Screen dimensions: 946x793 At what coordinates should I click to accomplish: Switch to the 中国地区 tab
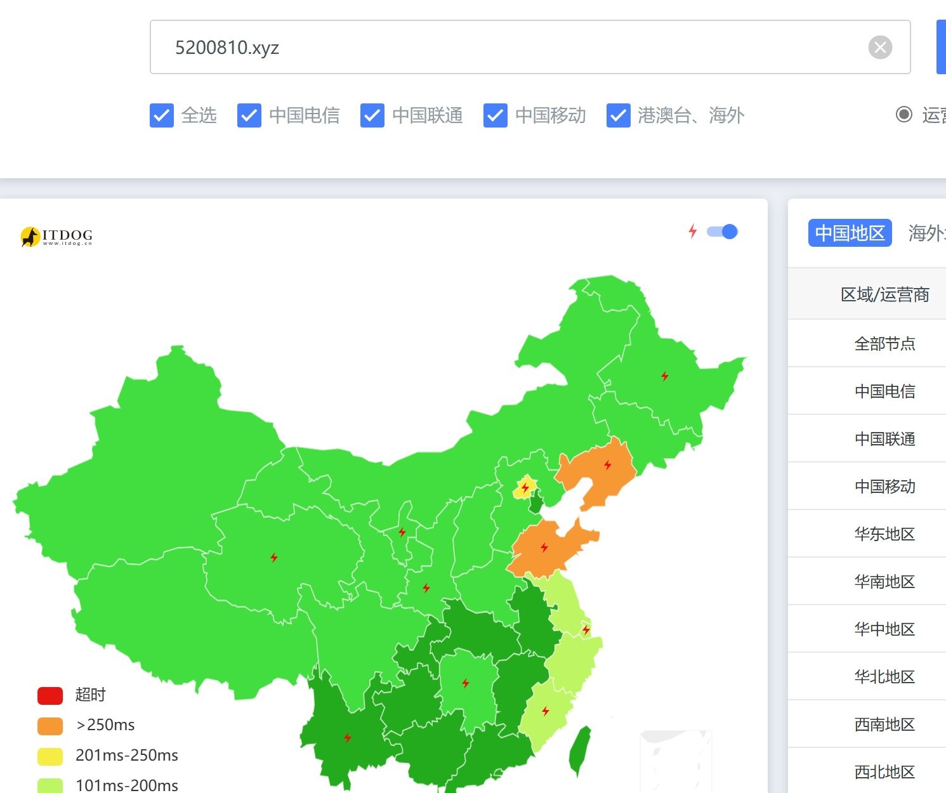tap(850, 233)
